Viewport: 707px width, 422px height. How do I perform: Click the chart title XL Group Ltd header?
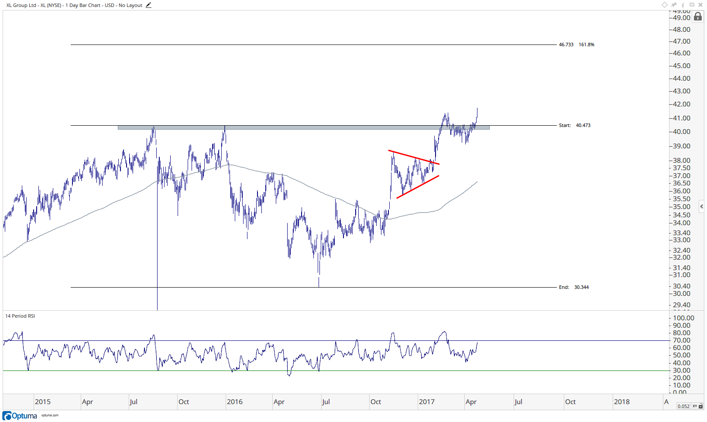click(74, 5)
